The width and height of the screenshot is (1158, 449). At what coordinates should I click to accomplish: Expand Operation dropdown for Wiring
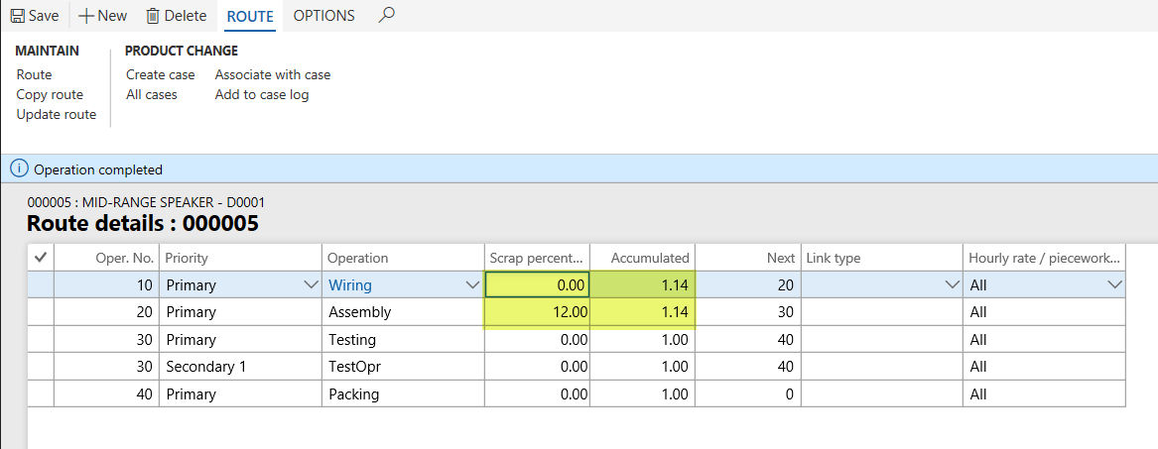(x=471, y=285)
